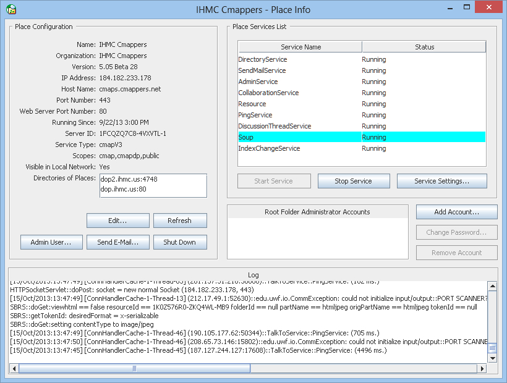Viewport: 507px width, 383px height.
Task: Click Send E-Mail
Action: pos(118,242)
